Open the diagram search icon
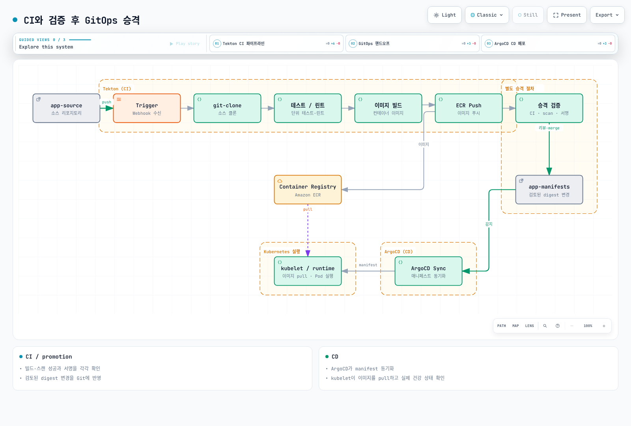Image resolution: width=631 pixels, height=426 pixels. (545, 326)
